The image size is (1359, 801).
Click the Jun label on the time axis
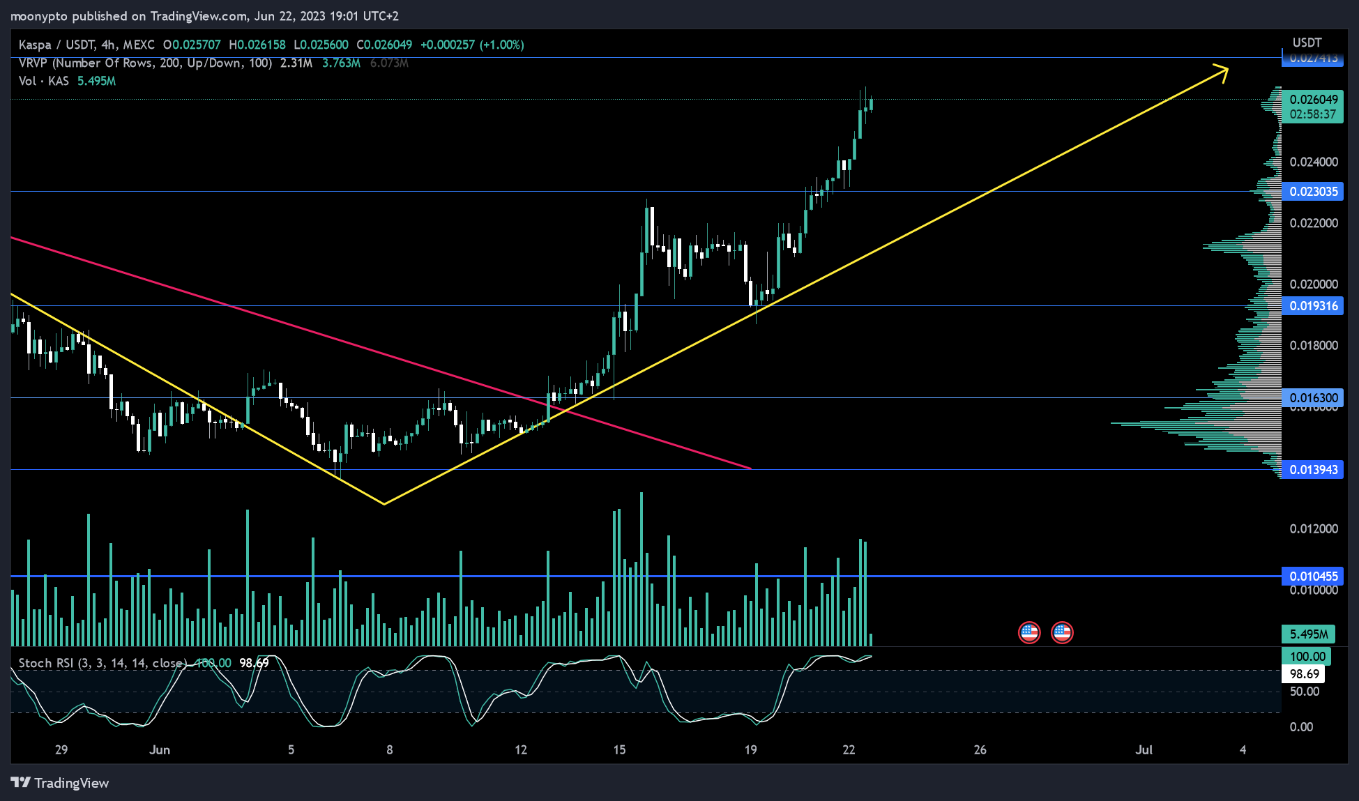point(160,749)
